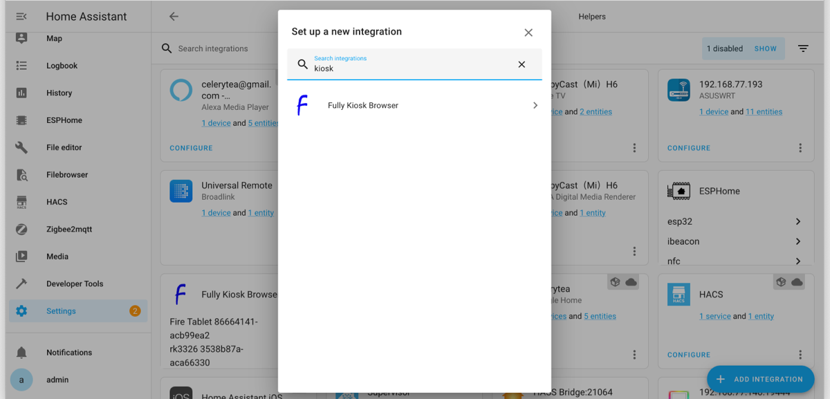Click the orange Settings badge showing 2
The width and height of the screenshot is (830, 399).
coord(135,311)
